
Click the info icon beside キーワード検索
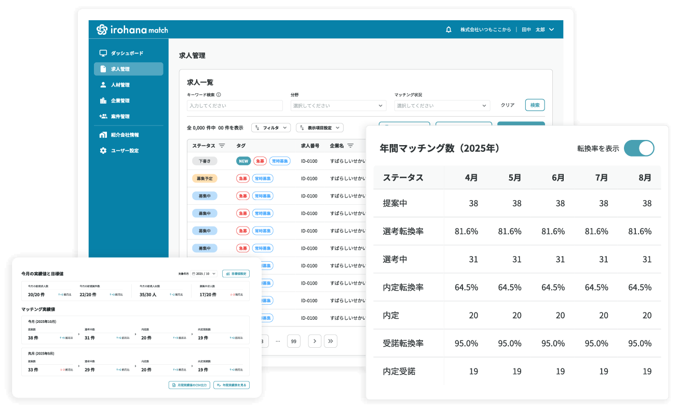pos(219,95)
